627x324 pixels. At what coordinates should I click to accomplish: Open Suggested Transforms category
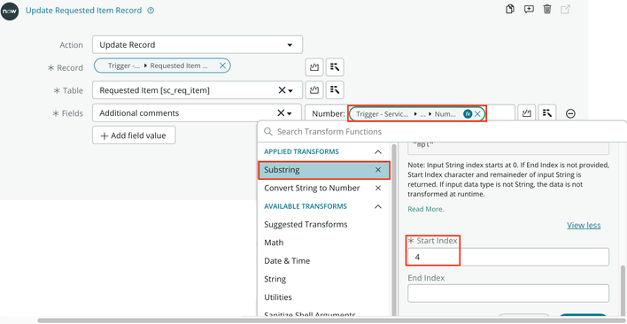pos(306,225)
